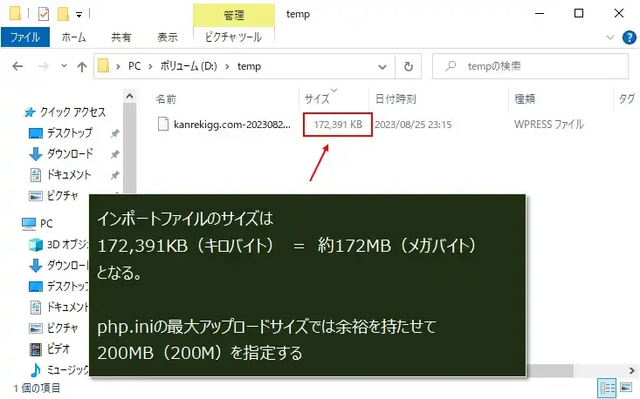This screenshot has height=399, width=640.
Task: Switch to large icons view in status bar
Action: (626, 387)
